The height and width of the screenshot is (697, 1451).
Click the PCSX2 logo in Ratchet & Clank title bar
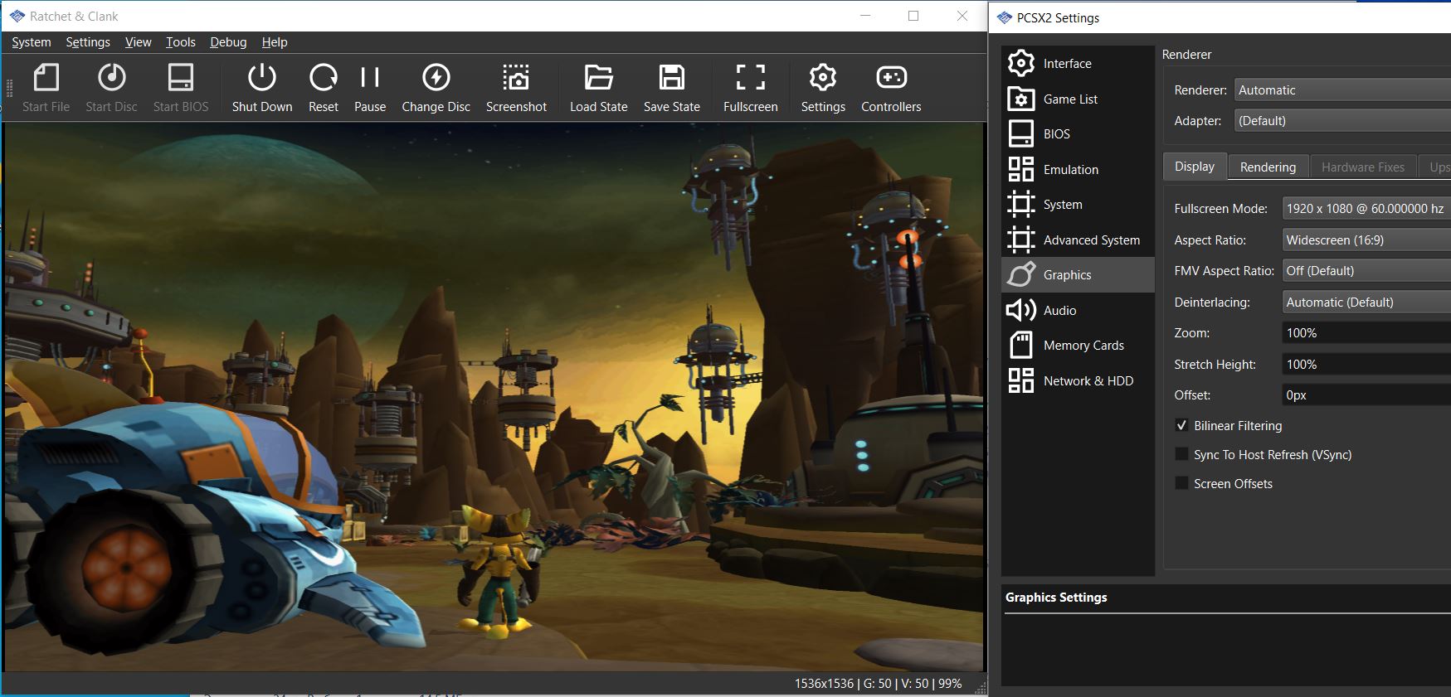17,16
